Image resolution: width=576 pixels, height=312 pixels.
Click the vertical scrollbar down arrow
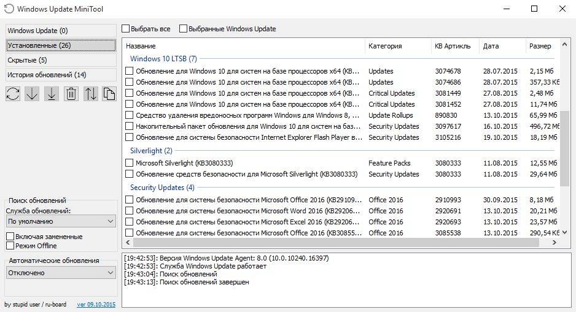point(564,232)
